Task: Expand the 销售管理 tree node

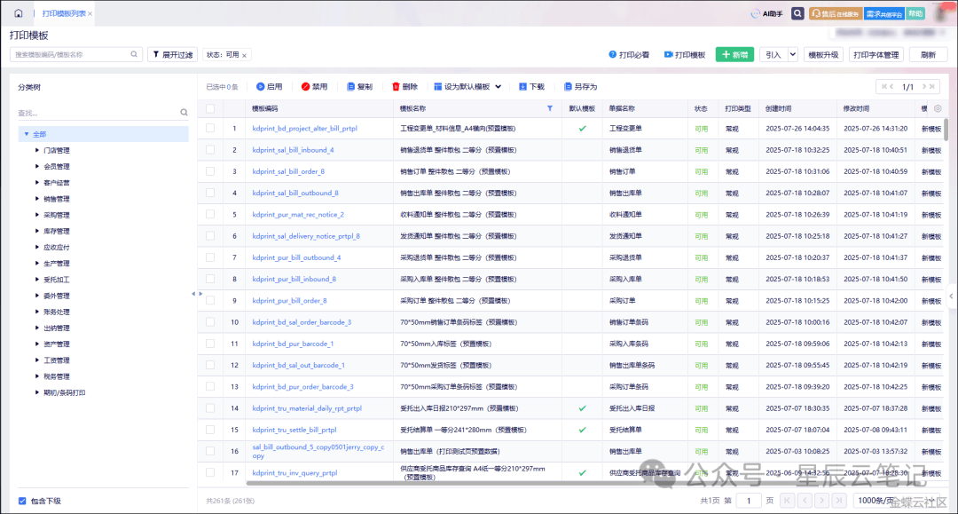Action: pos(37,199)
